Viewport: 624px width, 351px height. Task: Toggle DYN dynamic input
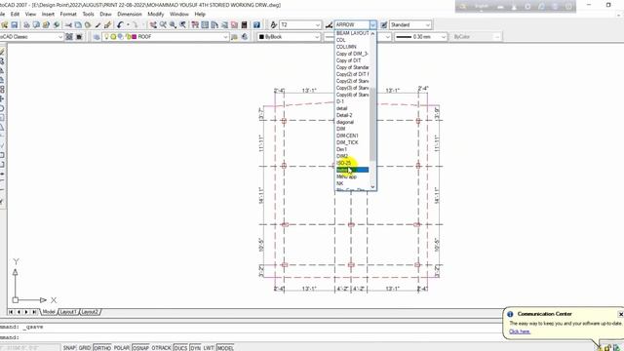click(x=195, y=348)
